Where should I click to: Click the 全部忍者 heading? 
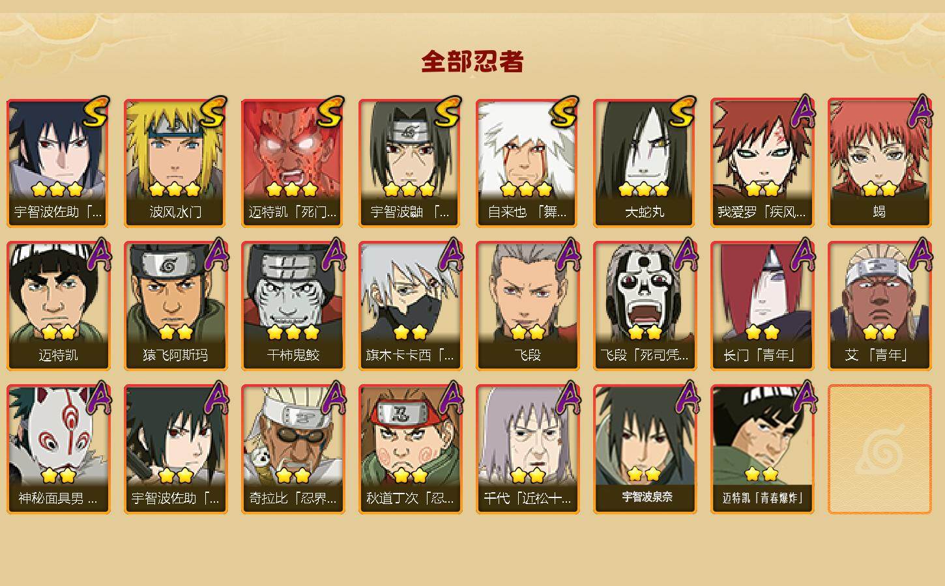tap(472, 62)
